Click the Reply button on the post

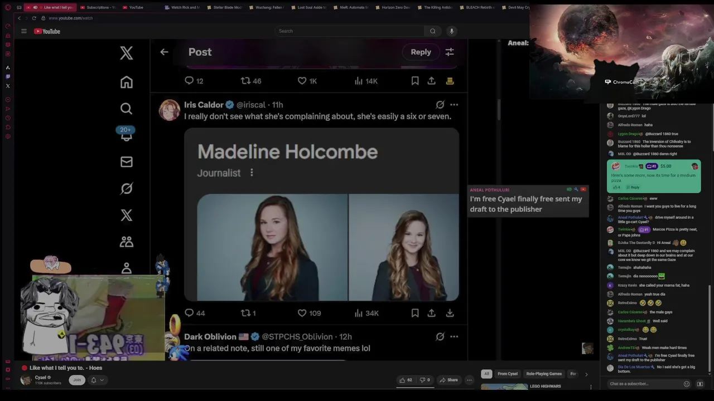point(421,52)
